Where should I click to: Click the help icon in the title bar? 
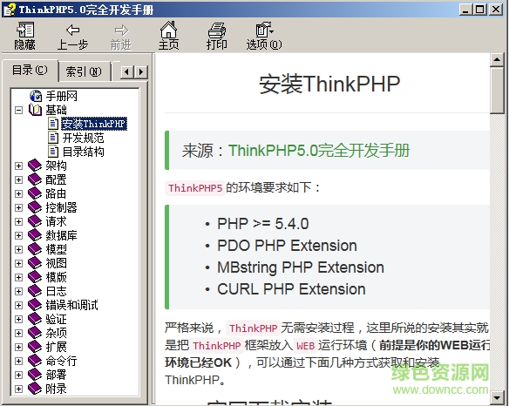(x=10, y=9)
